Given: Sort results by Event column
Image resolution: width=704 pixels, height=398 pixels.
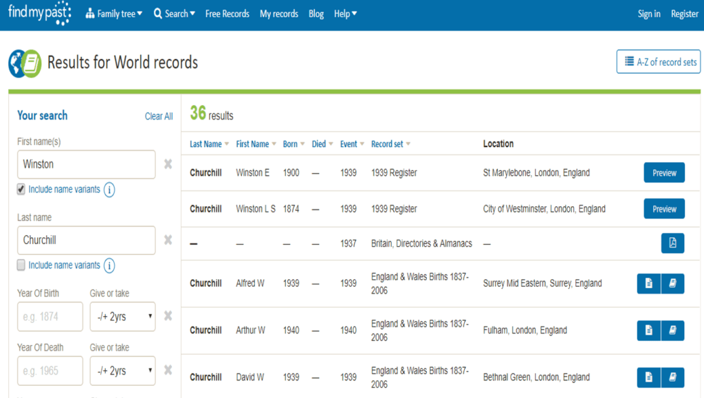Looking at the screenshot, I should point(352,144).
